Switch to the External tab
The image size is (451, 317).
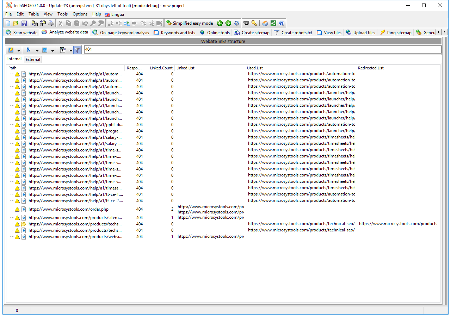[33, 60]
